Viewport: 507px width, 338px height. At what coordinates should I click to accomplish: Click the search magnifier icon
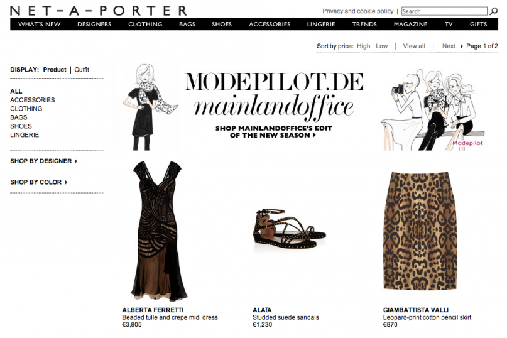pyautogui.click(x=493, y=11)
